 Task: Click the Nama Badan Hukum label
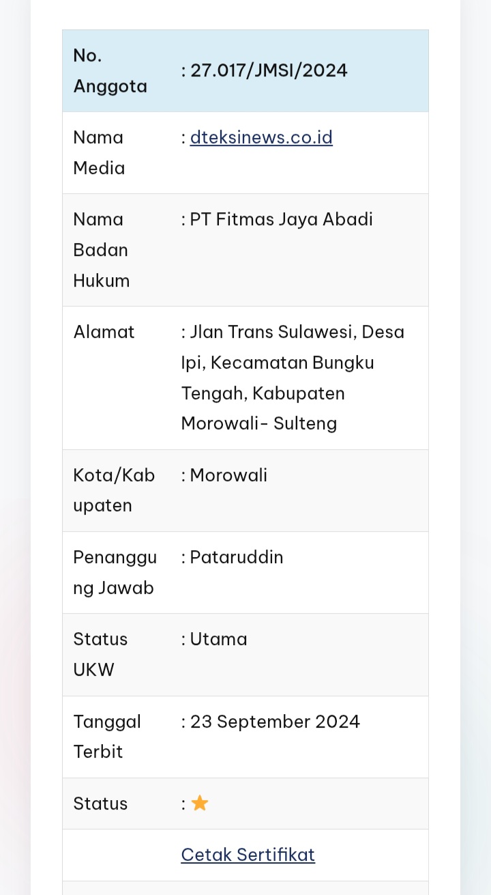click(x=102, y=250)
